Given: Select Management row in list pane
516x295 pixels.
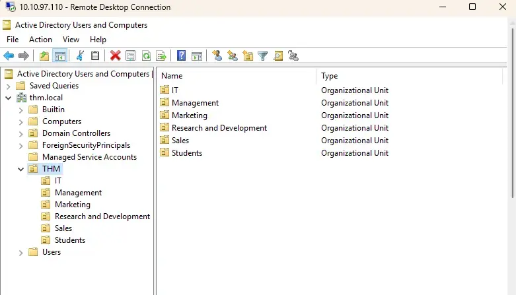Looking at the screenshot, I should (x=195, y=102).
